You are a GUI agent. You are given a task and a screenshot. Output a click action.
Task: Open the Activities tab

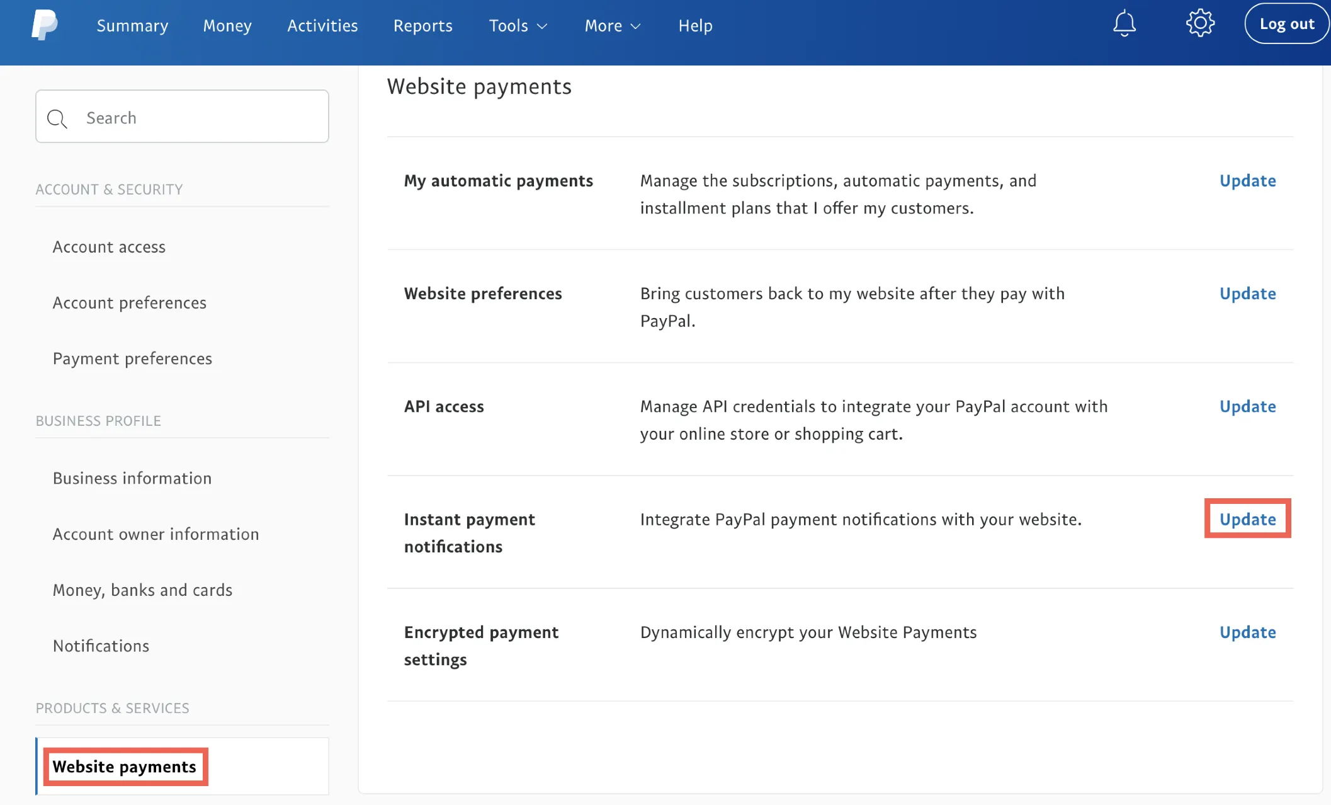322,26
